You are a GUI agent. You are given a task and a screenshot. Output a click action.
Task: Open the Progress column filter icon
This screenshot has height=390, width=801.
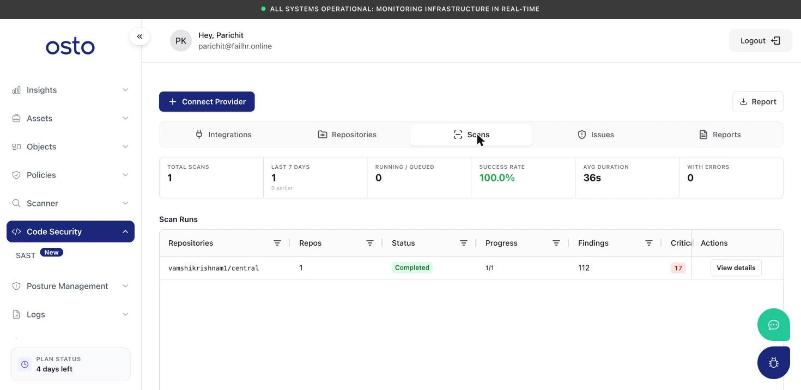click(x=556, y=243)
